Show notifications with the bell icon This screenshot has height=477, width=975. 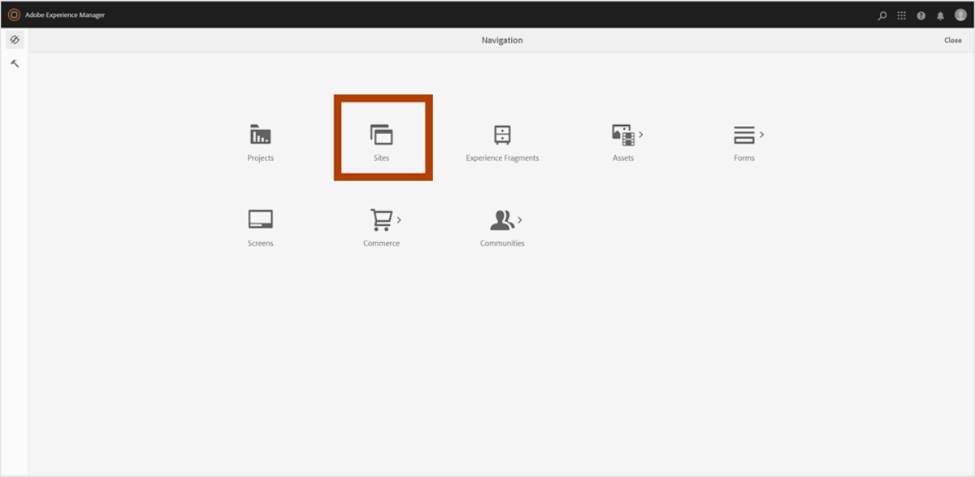(940, 15)
